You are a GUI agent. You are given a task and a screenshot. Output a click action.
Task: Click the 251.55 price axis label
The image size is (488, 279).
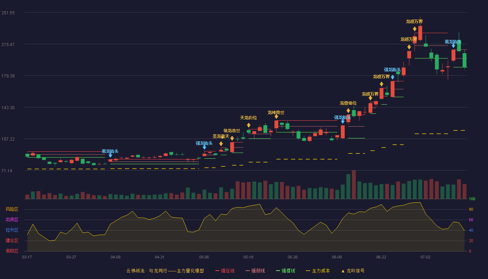click(x=8, y=13)
